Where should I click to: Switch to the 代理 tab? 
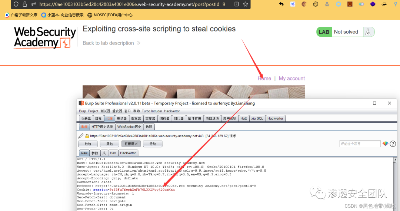tap(109, 119)
